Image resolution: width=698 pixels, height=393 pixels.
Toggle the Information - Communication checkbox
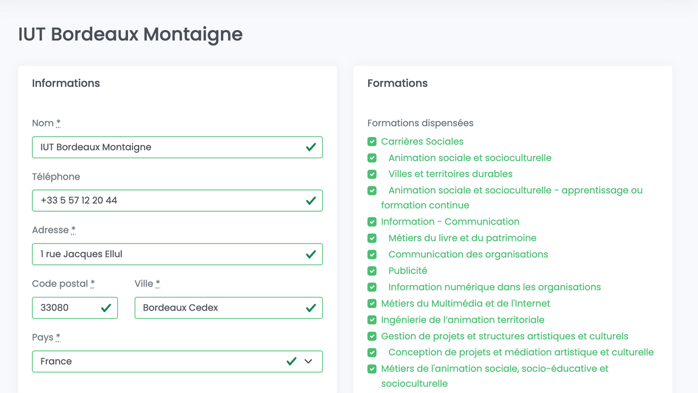pyautogui.click(x=372, y=222)
